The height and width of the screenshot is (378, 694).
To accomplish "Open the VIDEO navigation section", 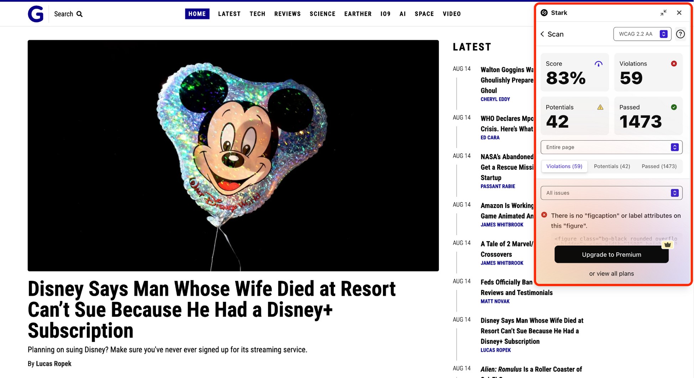I will pos(452,14).
